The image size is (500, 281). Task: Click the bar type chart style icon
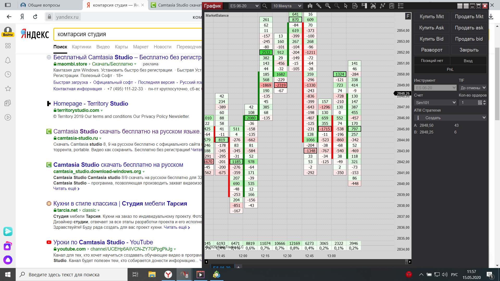[x=310, y=6]
